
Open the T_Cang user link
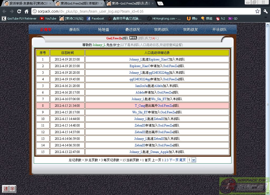click(x=140, y=106)
